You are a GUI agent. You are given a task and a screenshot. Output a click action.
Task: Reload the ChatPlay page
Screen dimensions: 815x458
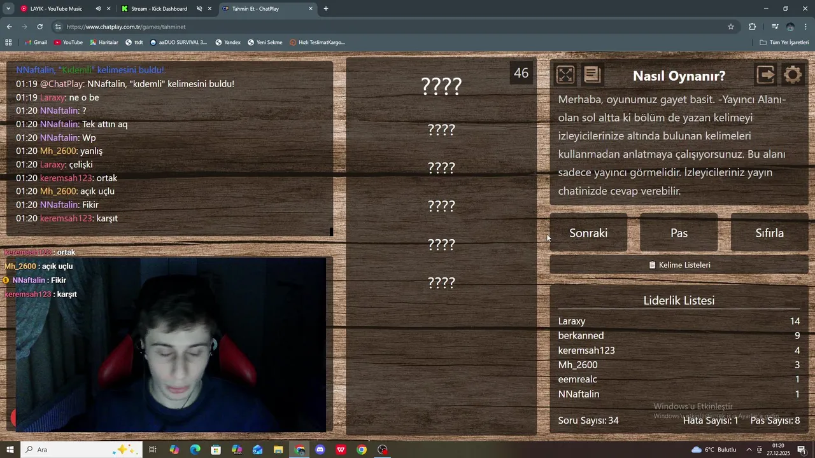tap(39, 27)
